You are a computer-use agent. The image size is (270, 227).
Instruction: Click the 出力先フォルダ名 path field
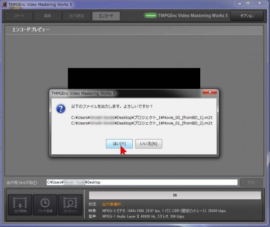click(x=142, y=182)
